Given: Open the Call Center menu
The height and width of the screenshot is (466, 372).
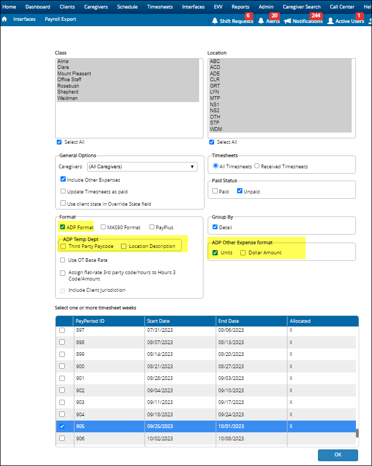Looking at the screenshot, I should tap(342, 6).
